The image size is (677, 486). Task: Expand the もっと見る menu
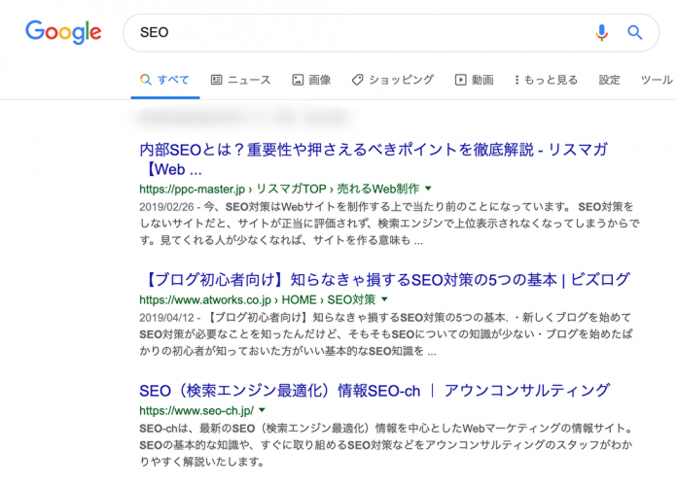click(546, 80)
